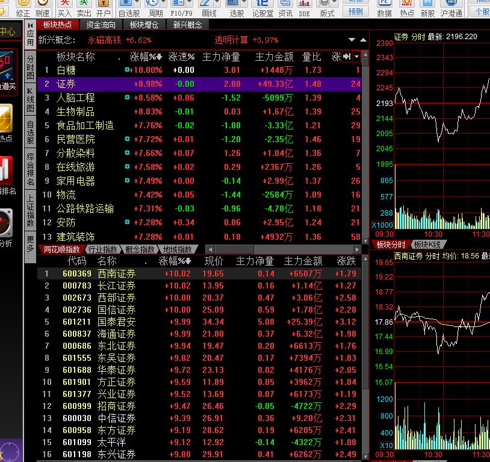Open the 修正 toolbar tool
490x462 pixels.
[23, 8]
